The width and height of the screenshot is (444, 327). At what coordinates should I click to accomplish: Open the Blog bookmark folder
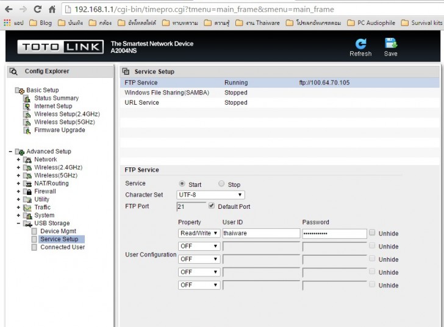41,23
